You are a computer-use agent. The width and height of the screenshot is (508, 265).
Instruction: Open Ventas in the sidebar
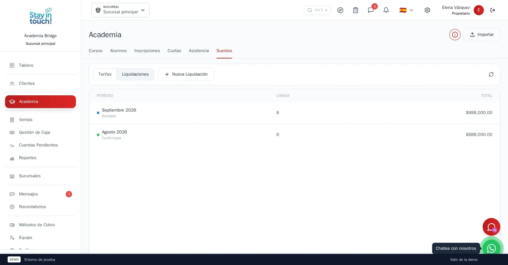click(x=40, y=120)
